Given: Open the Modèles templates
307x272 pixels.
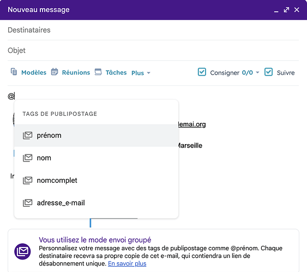Looking at the screenshot, I should click(x=34, y=72).
